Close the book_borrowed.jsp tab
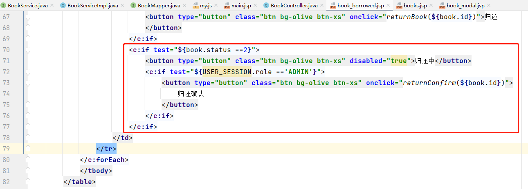528x189 pixels. click(x=389, y=6)
